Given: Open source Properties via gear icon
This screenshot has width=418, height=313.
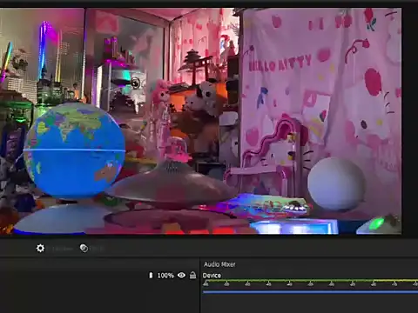Looking at the screenshot, I should (40, 249).
